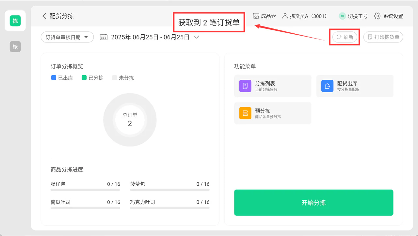Click the 菠萝包 product name
This screenshot has width=418, height=236.
point(137,184)
